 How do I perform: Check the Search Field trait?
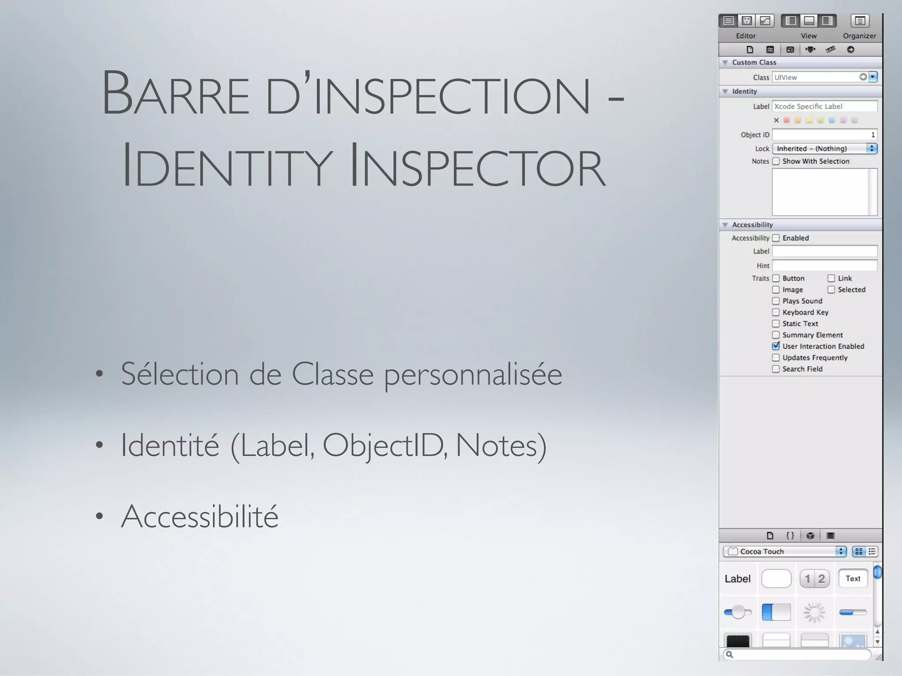776,369
